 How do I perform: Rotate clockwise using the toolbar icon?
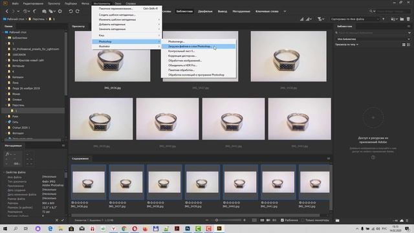78,12
